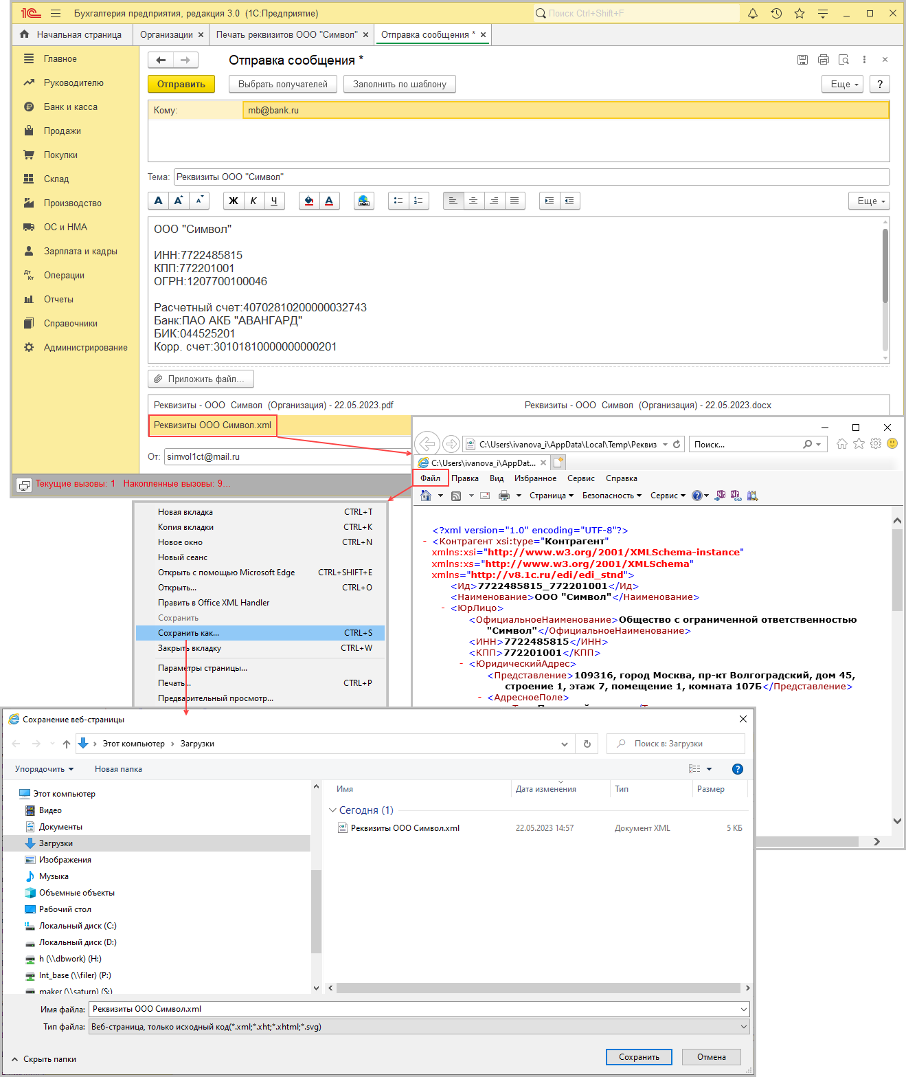
Task: Click Выбрать получателей button
Action: coord(283,84)
